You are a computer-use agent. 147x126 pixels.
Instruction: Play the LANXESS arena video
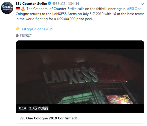point(80,77)
